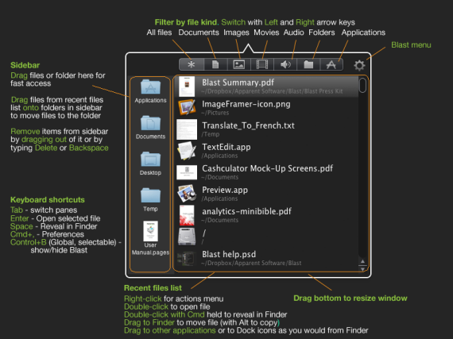Select ImageFramer-icon.png entry

coord(266,108)
